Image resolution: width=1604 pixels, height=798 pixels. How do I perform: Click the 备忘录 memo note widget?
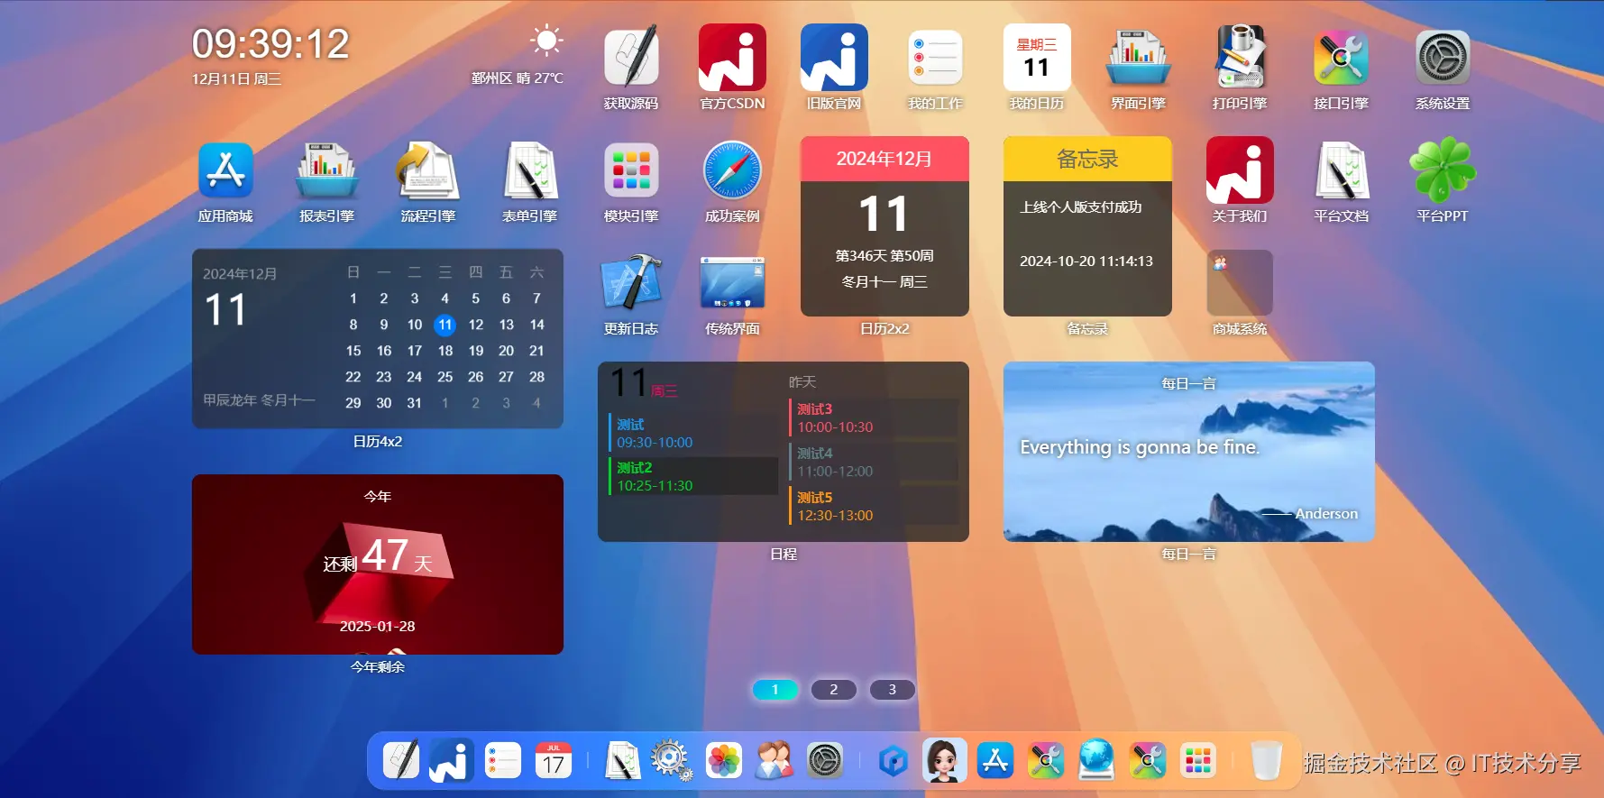tap(1087, 226)
